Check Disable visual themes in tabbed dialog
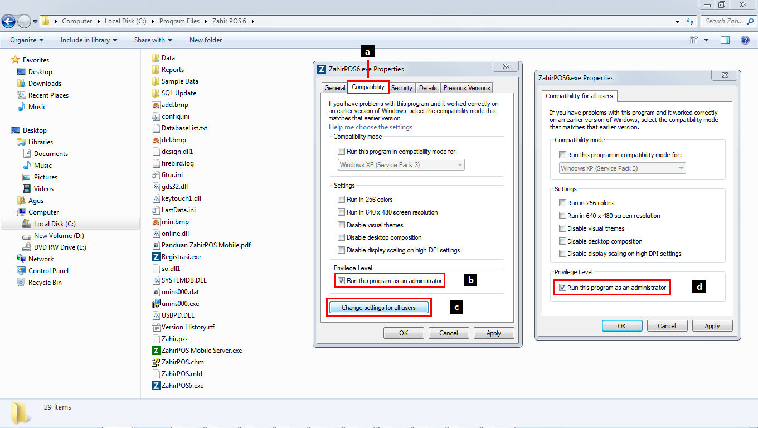 coord(342,225)
